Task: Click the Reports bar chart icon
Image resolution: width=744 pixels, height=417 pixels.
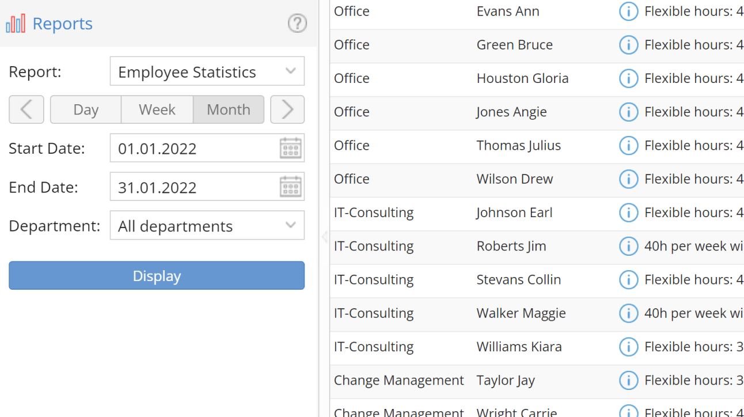Action: tap(14, 23)
